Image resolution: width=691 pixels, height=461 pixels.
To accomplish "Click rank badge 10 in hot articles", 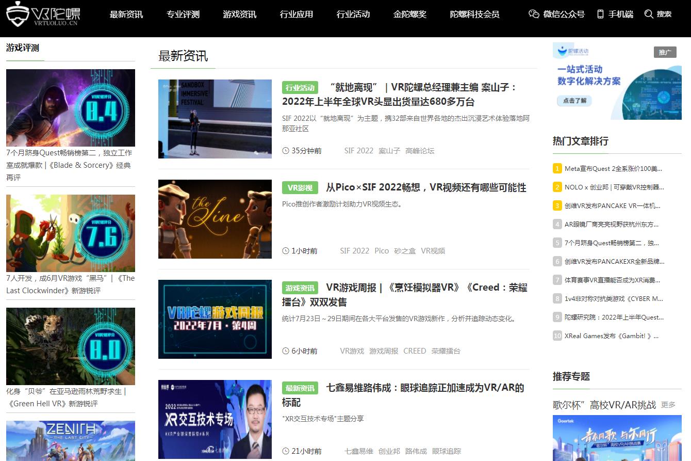I will (557, 336).
